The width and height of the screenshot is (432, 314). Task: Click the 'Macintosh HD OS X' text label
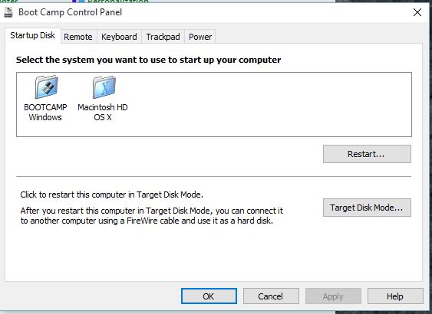103,112
